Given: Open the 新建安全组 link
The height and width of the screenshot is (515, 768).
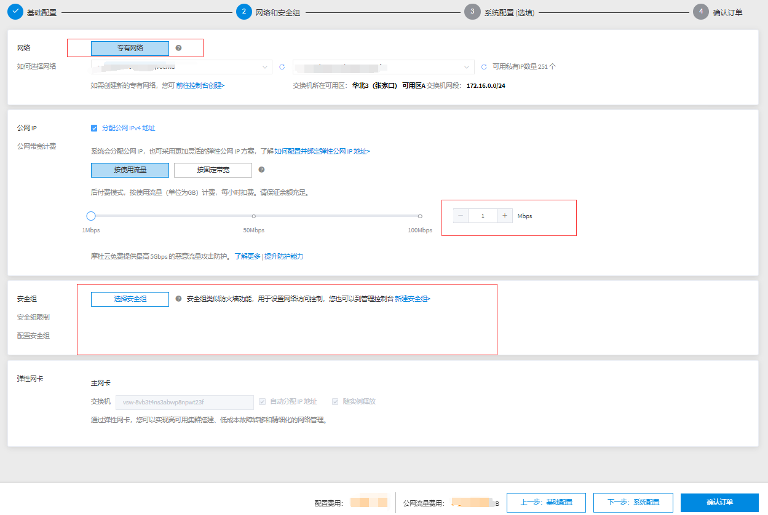Looking at the screenshot, I should pyautogui.click(x=412, y=299).
